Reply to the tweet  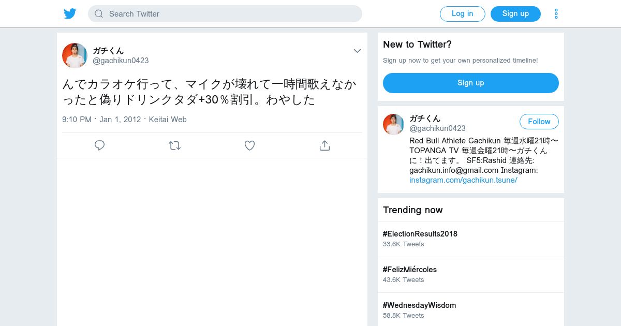tap(100, 145)
